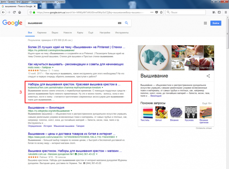Click the share icon next to Вышивание heading
The image size is (229, 169).
[x=208, y=76]
